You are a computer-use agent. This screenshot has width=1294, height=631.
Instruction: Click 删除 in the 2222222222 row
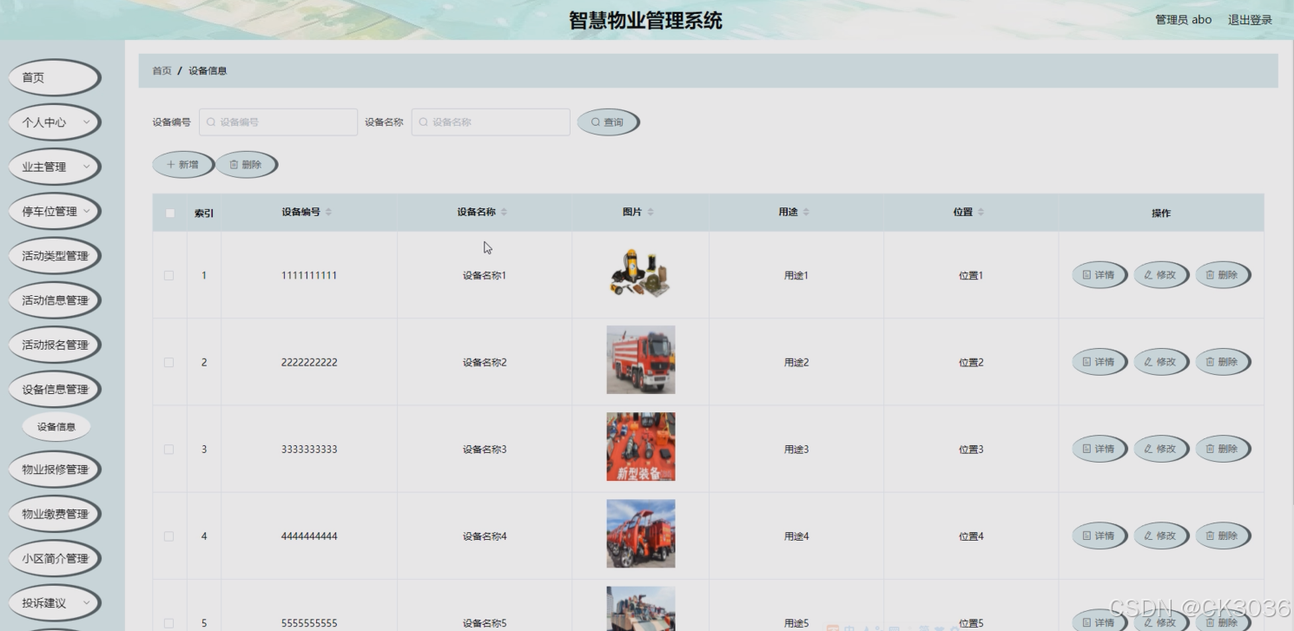1223,362
